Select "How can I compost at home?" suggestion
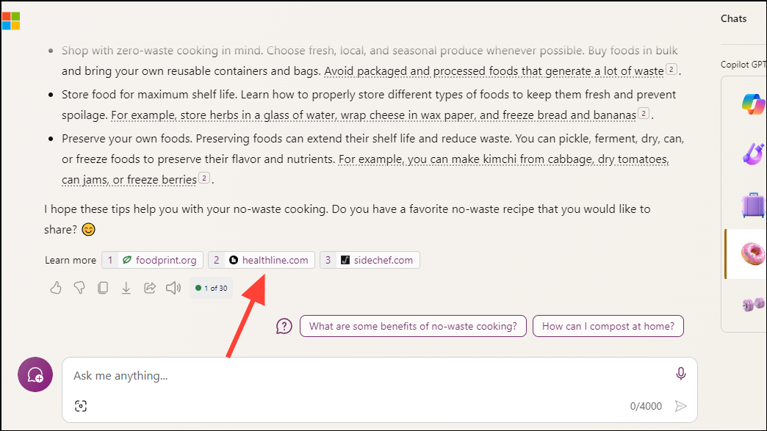The width and height of the screenshot is (767, 431). click(608, 326)
